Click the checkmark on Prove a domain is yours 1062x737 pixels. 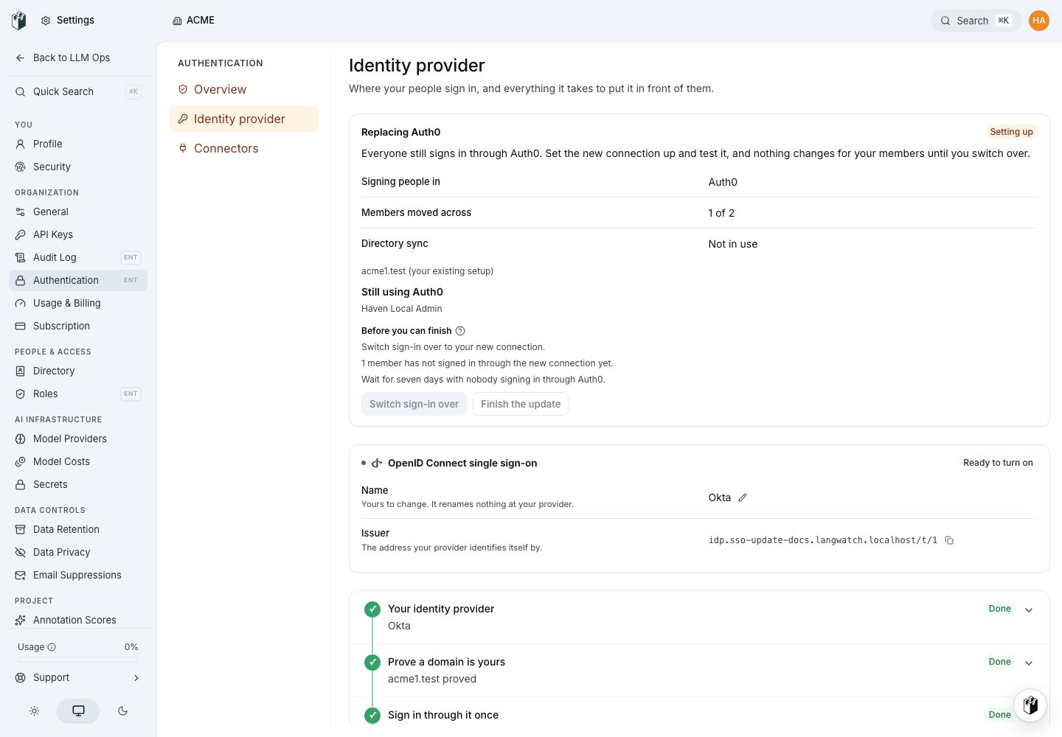click(372, 663)
